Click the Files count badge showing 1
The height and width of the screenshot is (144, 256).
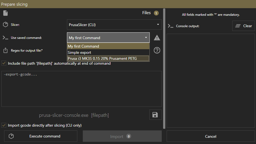tap(156, 13)
